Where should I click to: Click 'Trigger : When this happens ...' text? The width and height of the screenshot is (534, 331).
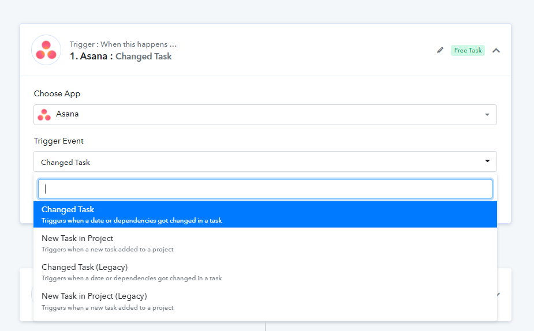click(123, 44)
